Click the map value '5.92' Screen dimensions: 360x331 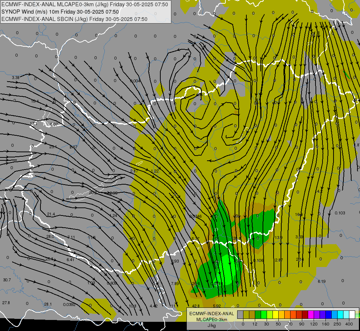217,306
